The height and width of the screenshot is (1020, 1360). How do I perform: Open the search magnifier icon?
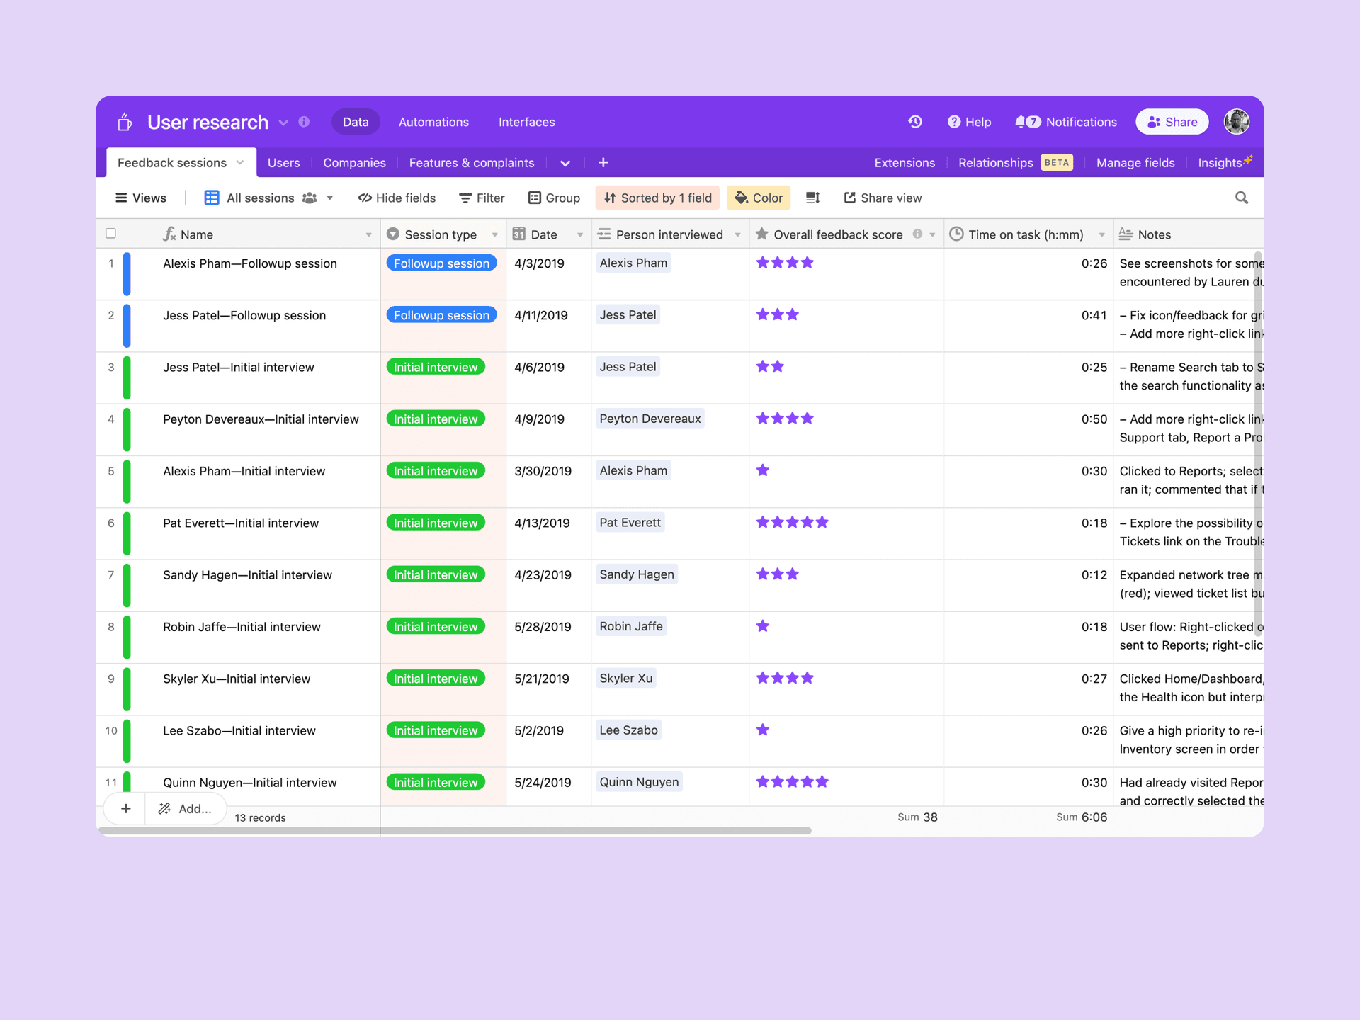coord(1242,198)
